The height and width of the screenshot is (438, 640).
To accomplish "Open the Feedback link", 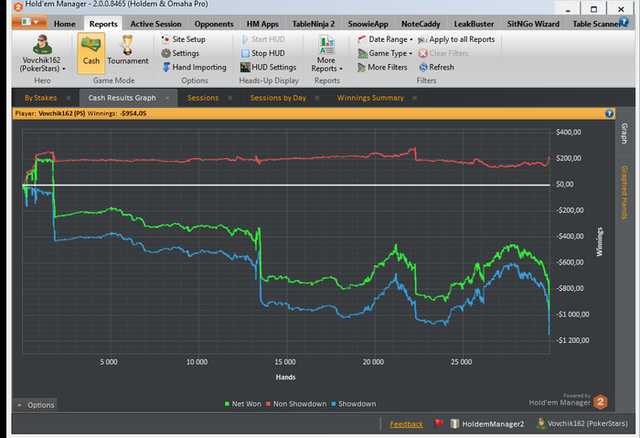I will click(406, 424).
